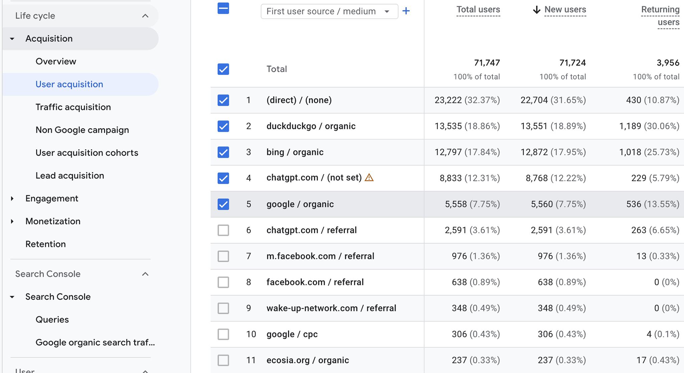
Task: Click the 1,018 returning users value
Action: pyautogui.click(x=630, y=152)
